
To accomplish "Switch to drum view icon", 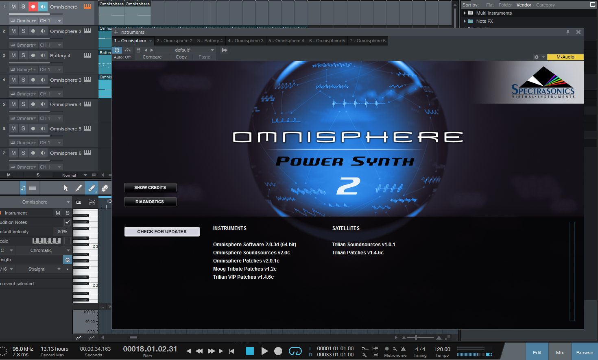I will click(92, 202).
